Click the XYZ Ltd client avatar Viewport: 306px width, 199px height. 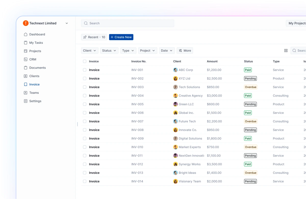click(175, 79)
